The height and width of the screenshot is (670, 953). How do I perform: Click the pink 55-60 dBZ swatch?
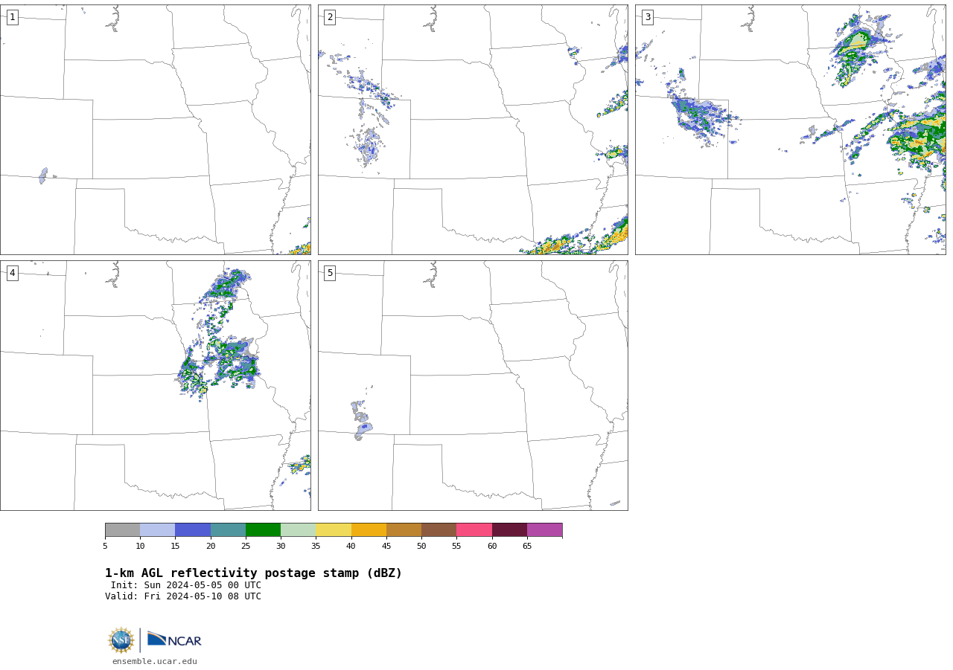[474, 529]
